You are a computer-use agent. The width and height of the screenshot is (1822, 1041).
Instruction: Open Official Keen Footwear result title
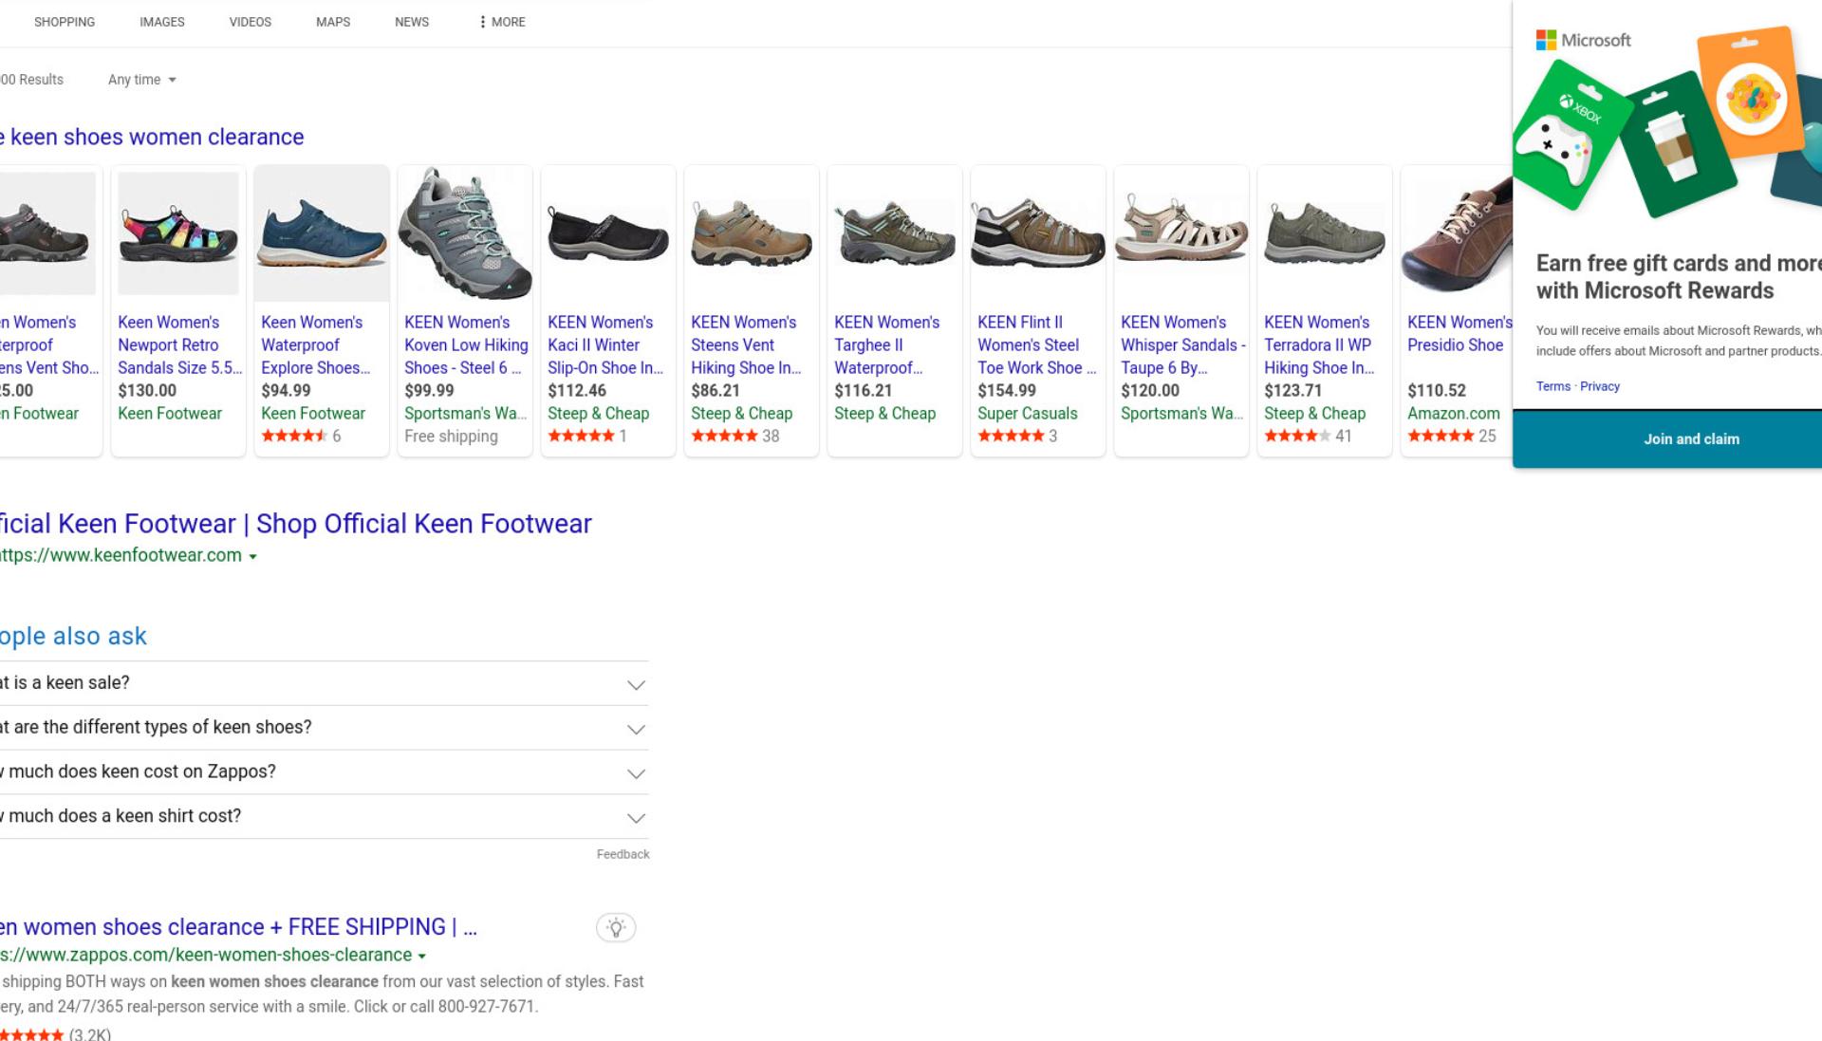click(x=295, y=524)
